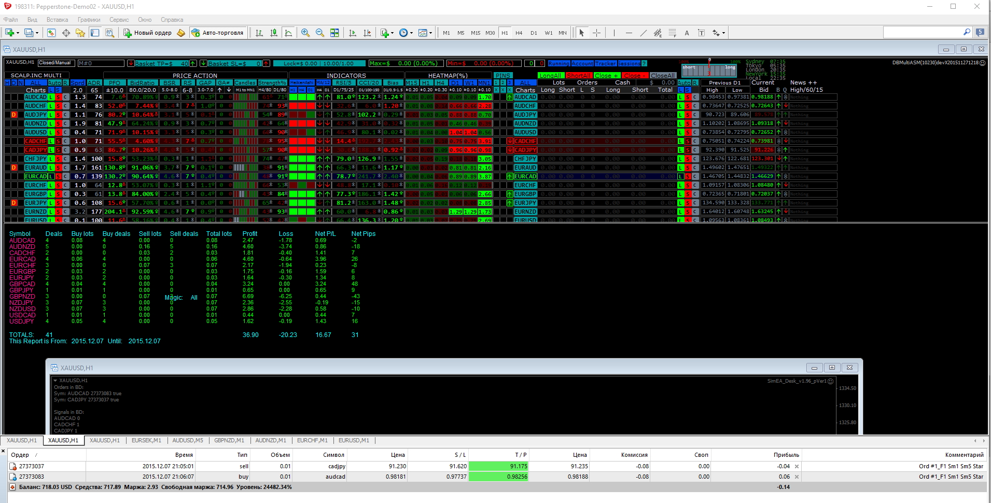991x503 pixels.
Task: Select the vertical line drawing tool
Action: point(614,33)
